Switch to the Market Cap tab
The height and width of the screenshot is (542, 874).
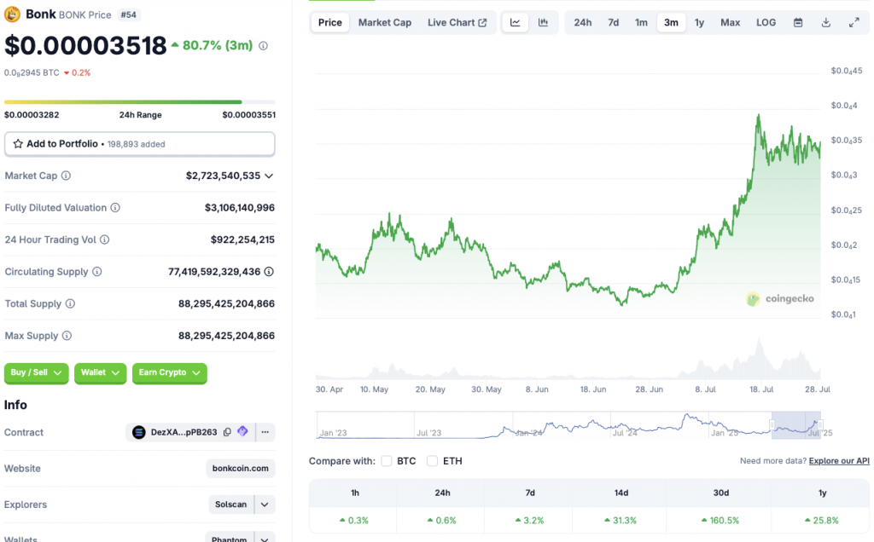(384, 22)
